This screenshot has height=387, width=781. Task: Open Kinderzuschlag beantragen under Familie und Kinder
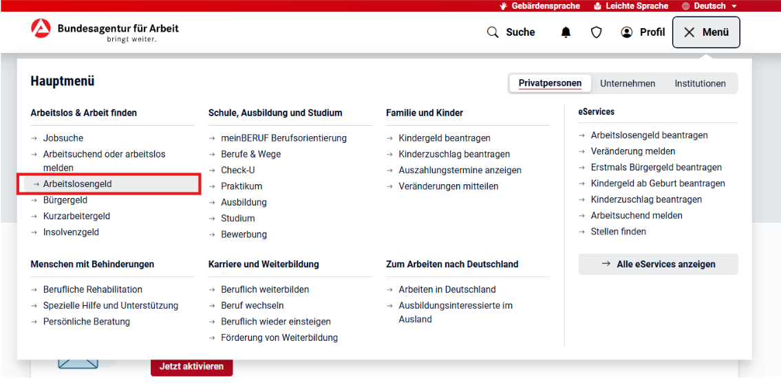click(x=454, y=154)
